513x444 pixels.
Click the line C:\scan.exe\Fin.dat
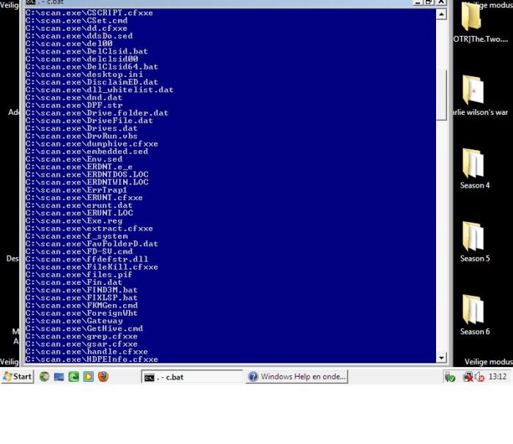74,282
